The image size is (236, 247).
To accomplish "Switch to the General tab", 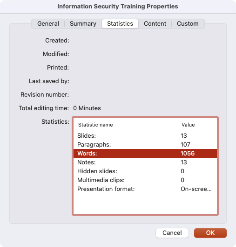I will [x=48, y=24].
